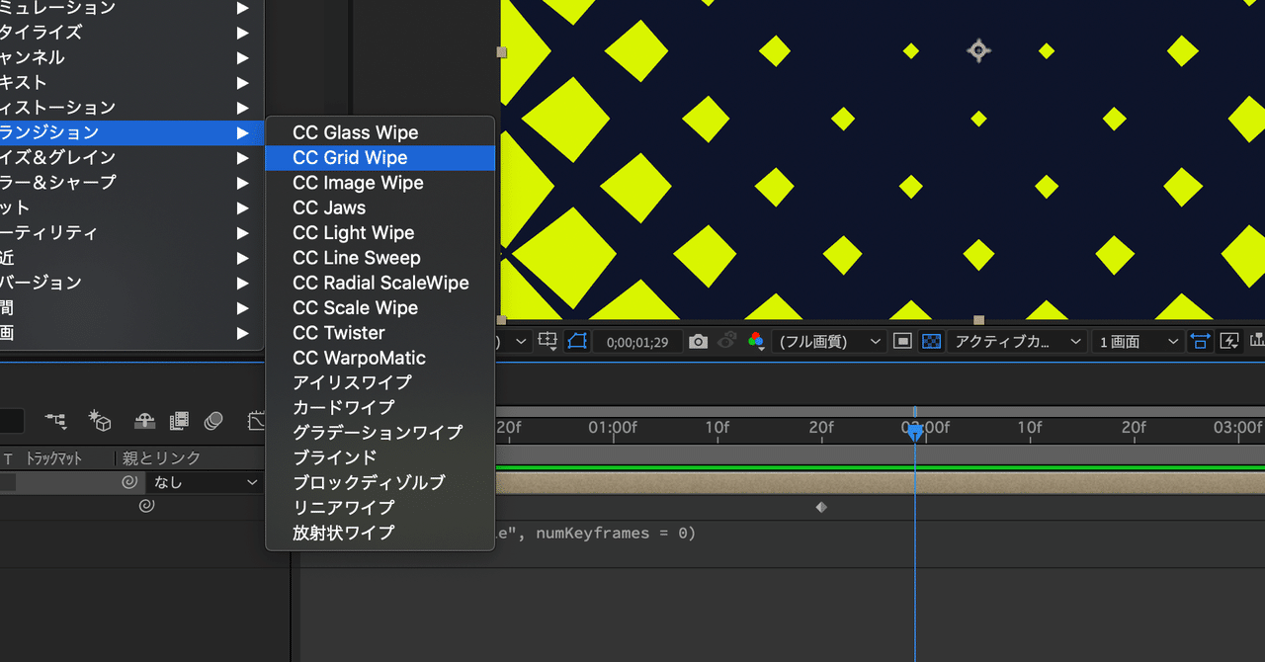The width and height of the screenshot is (1265, 662).
Task: Select the Graph Editor icon
Action: click(256, 421)
